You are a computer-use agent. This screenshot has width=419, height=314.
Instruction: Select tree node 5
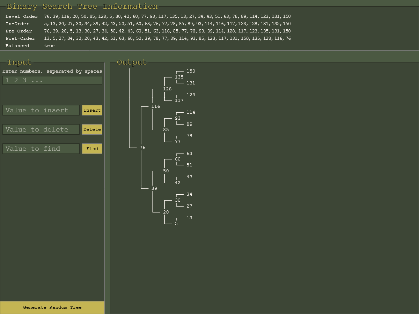pyautogui.click(x=176, y=224)
